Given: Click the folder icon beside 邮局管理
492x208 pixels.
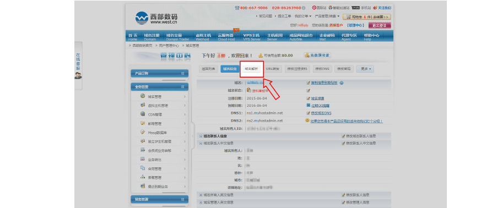Looking at the screenshot, I should [x=143, y=123].
